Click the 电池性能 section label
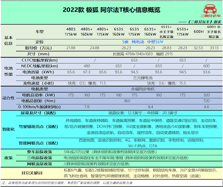The height and width of the screenshot is (187, 223). 8,71
